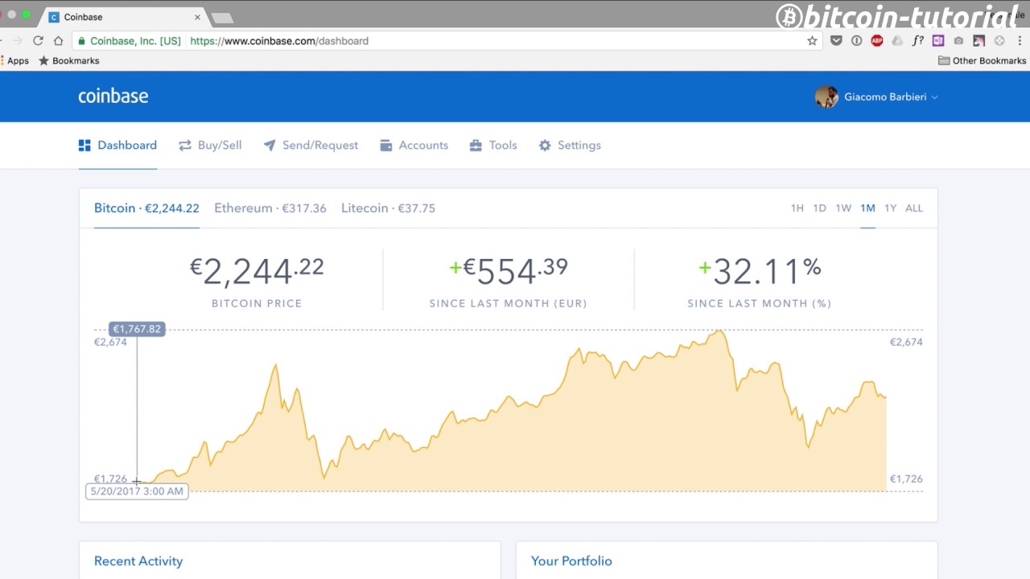Close the Coinbase browser tab
The width and height of the screenshot is (1030, 579).
(197, 17)
